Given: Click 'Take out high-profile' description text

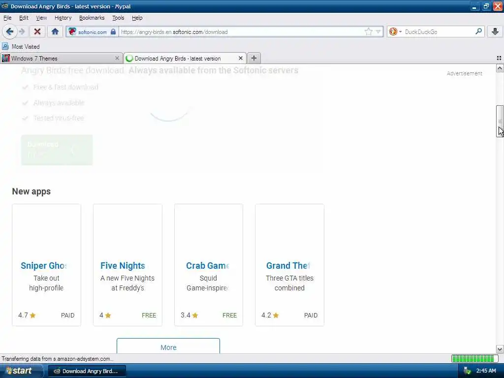Looking at the screenshot, I should pyautogui.click(x=46, y=283).
